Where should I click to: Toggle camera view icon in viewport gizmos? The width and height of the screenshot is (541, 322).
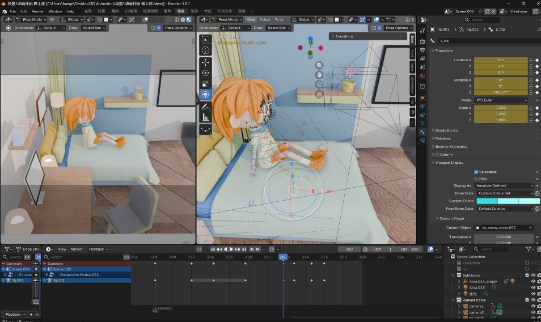tap(319, 84)
